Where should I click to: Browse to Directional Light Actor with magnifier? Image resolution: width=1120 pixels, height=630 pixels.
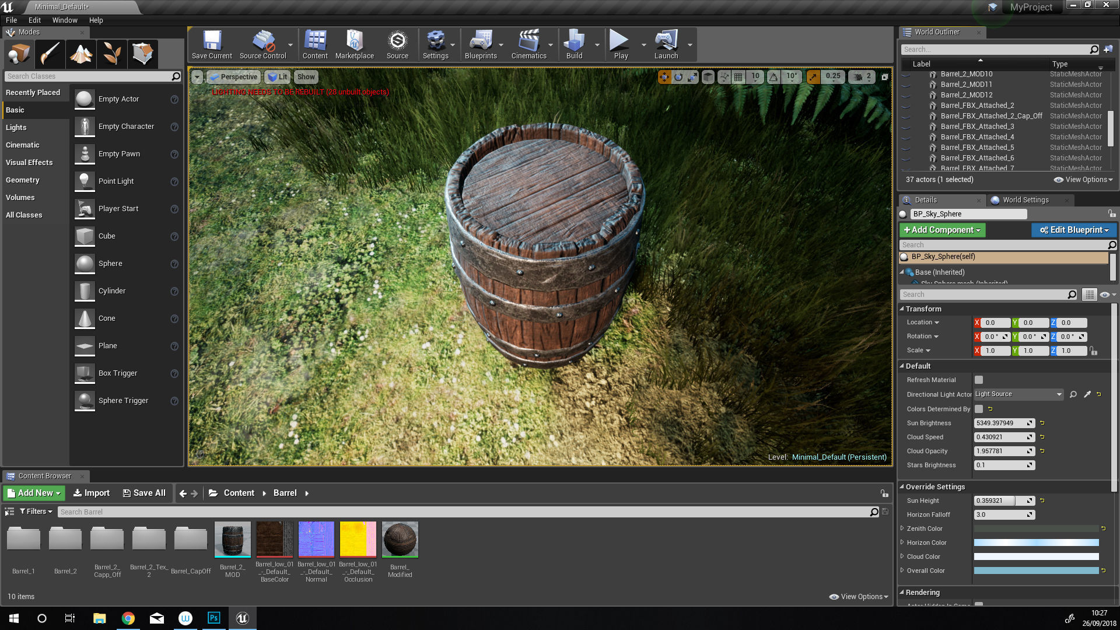click(1073, 394)
